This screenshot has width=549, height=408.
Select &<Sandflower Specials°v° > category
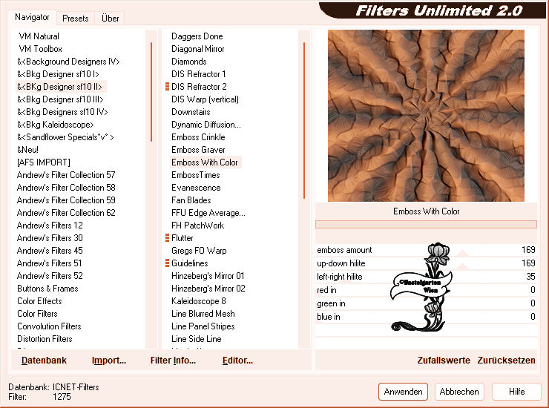point(65,137)
